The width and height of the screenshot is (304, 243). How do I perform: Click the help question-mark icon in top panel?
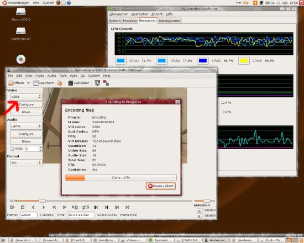pos(69,3)
